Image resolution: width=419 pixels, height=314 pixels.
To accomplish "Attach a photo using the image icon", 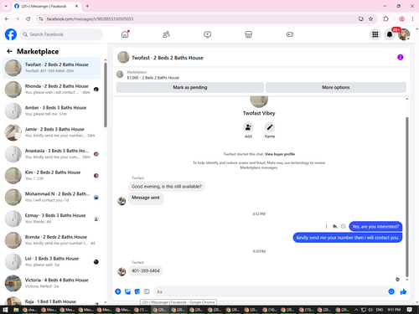I will (127, 291).
